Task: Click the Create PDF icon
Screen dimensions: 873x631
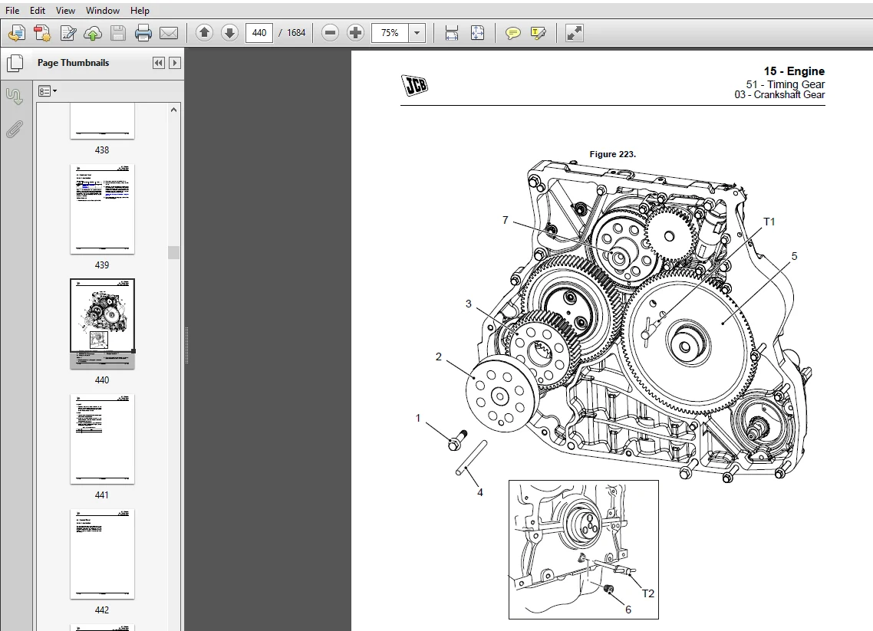Action: [x=42, y=34]
